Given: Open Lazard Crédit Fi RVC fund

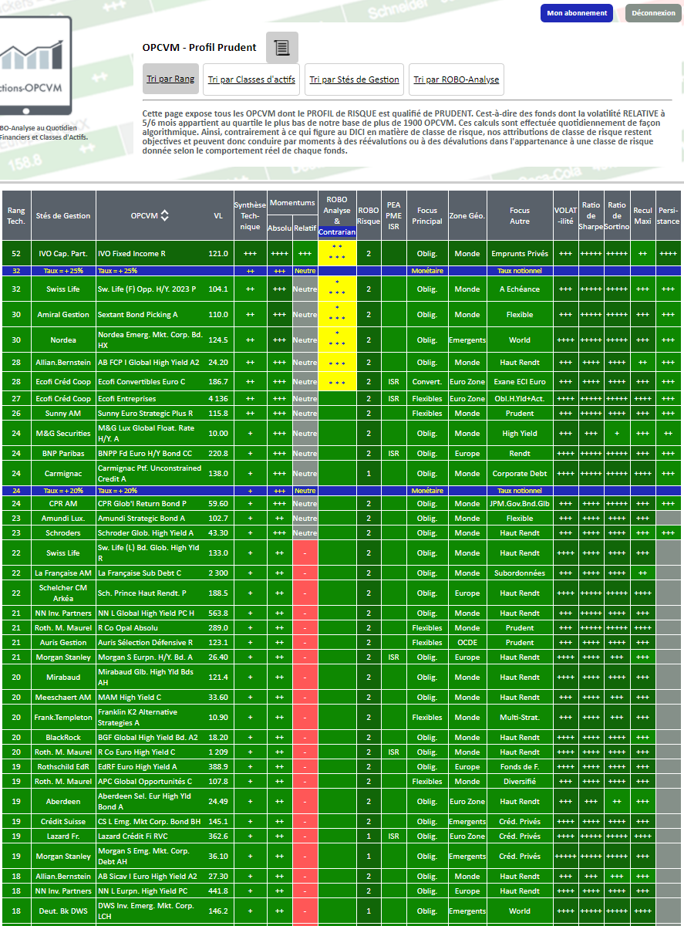Looking at the screenshot, I should pos(134,836).
